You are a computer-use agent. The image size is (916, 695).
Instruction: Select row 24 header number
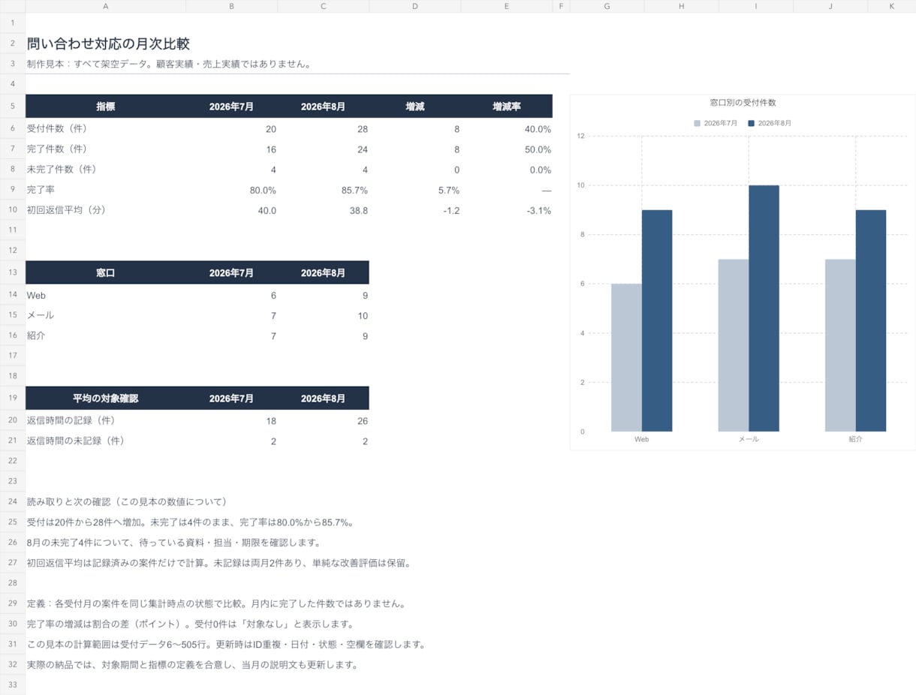pos(13,501)
